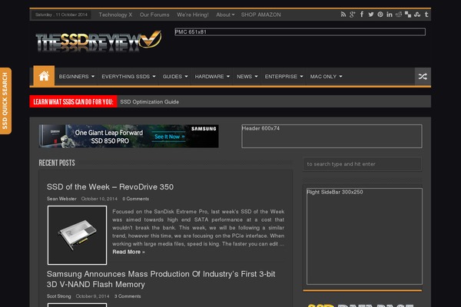Image resolution: width=461 pixels, height=307 pixels.
Task: Open the Everything SSDs dropdown
Action: 128,77
